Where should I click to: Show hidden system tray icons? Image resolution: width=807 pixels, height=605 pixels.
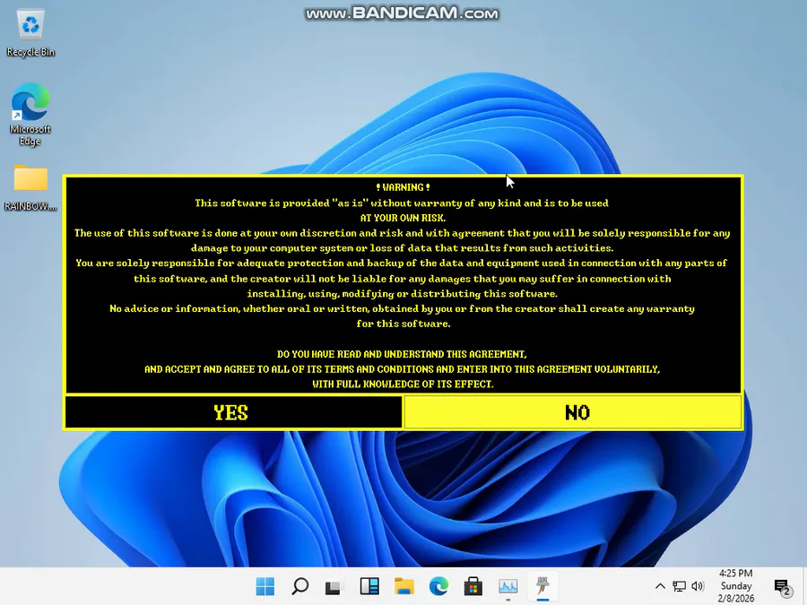[660, 586]
